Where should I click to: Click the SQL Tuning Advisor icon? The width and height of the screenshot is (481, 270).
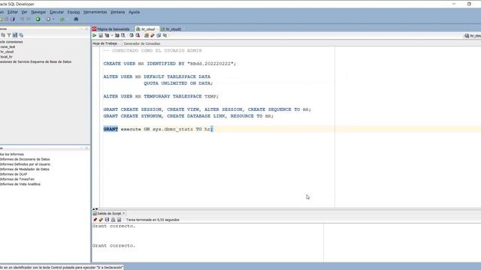(123, 35)
